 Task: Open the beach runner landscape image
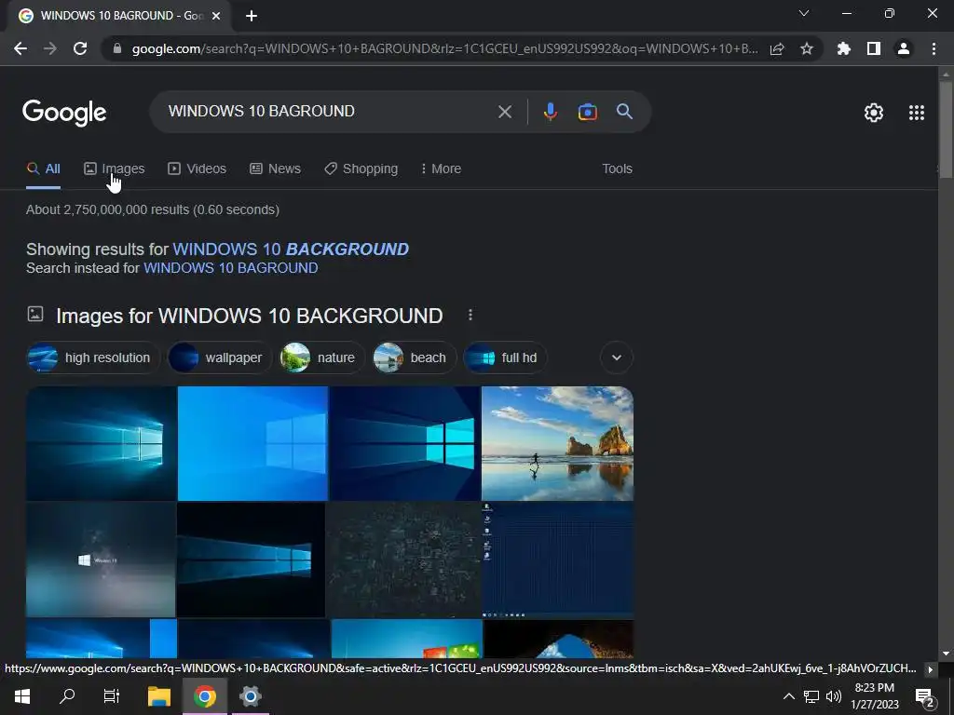pyautogui.click(x=557, y=443)
